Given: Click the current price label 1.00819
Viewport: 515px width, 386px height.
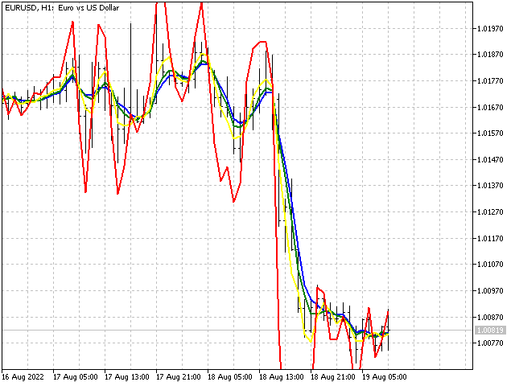Looking at the screenshot, I should [490, 330].
